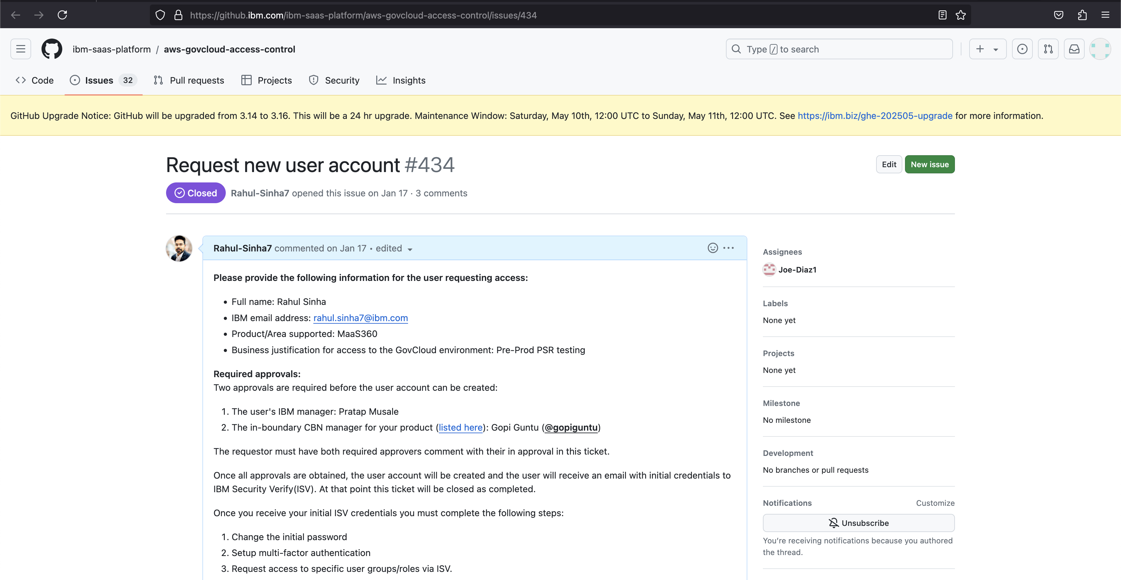Open the Firefox application menu

(1105, 15)
